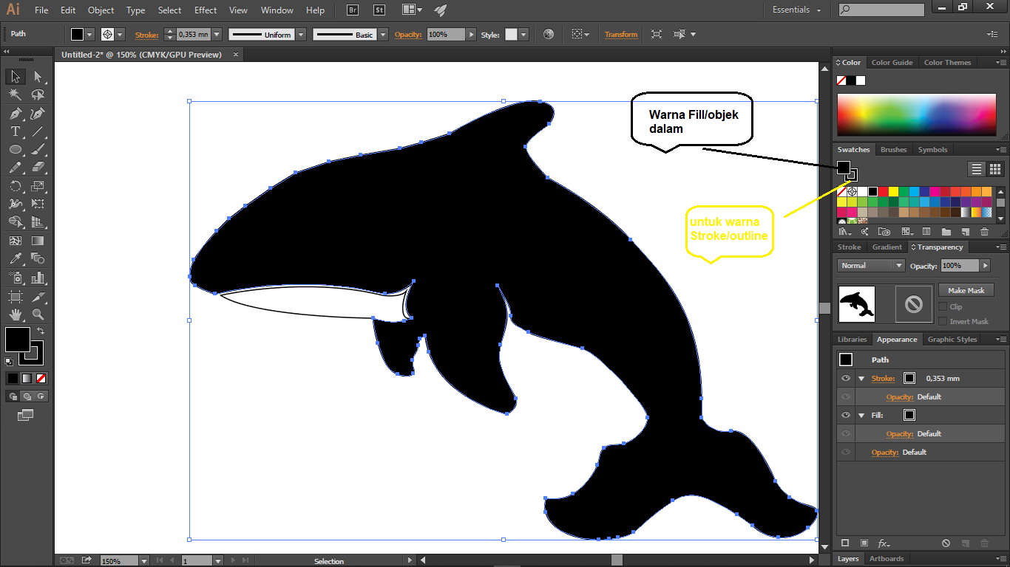The height and width of the screenshot is (567, 1010).
Task: Select the Symbol Sprayer tool
Action: pos(15,278)
